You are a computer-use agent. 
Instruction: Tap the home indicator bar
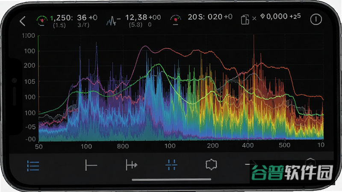tap(171, 180)
